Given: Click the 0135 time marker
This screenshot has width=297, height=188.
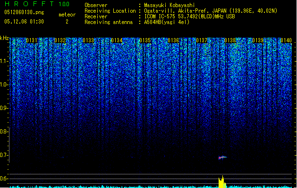Looking at the screenshot, I should tap(145, 40).
